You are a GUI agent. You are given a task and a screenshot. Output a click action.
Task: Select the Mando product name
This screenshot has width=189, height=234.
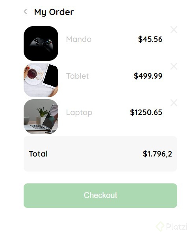tap(79, 40)
